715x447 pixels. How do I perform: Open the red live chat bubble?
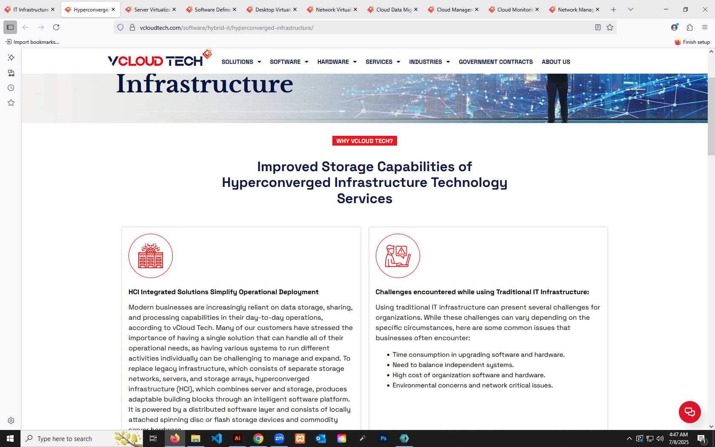(x=689, y=412)
